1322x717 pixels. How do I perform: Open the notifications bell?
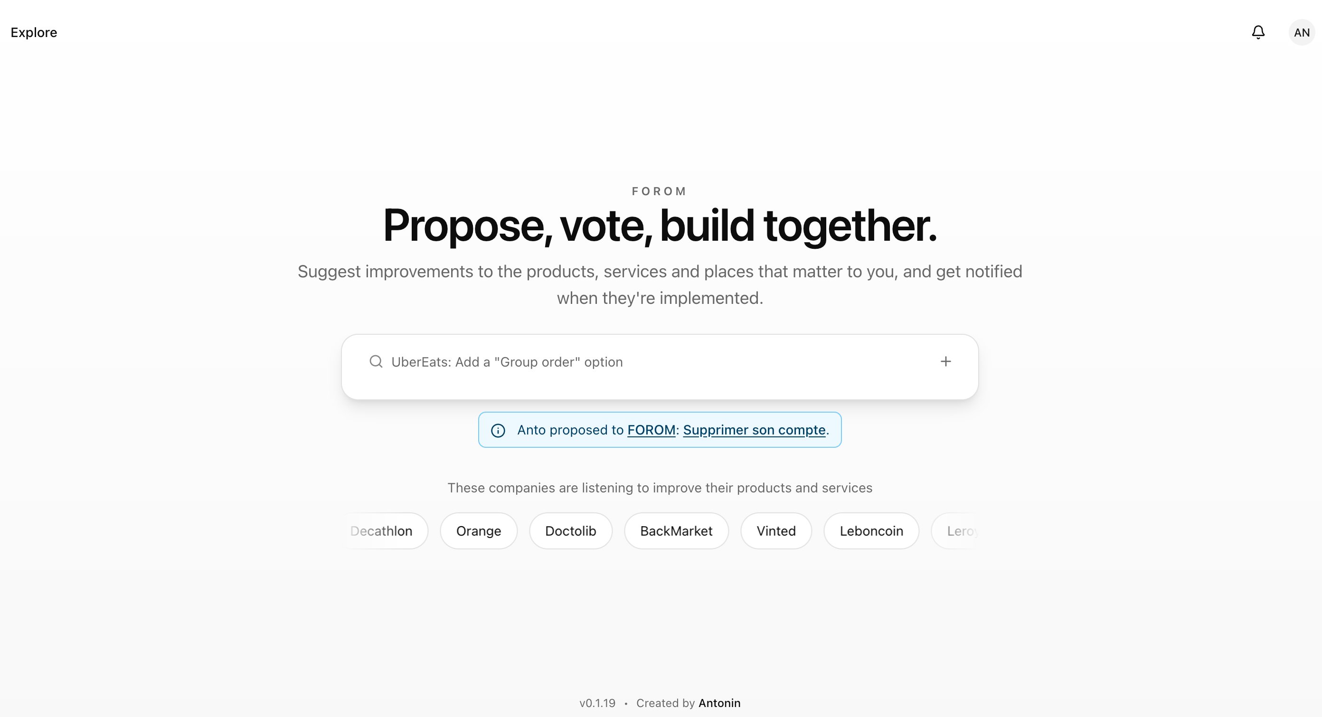[x=1258, y=32]
